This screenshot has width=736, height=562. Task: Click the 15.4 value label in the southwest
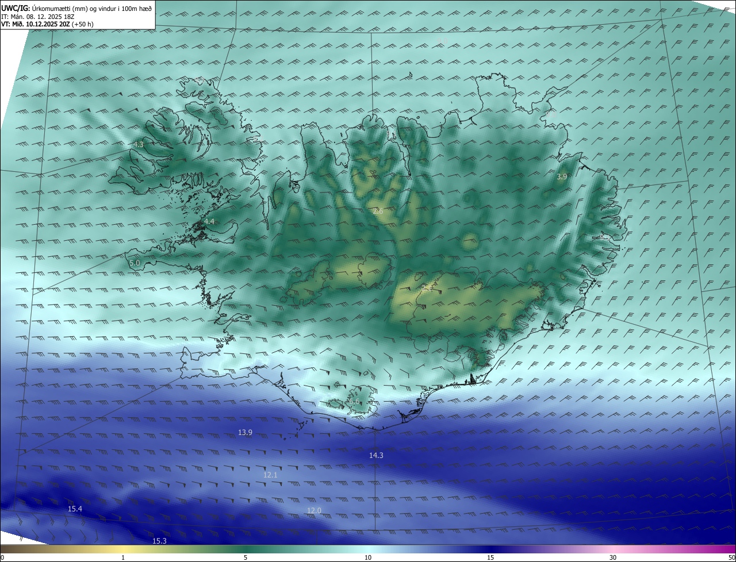[75, 509]
